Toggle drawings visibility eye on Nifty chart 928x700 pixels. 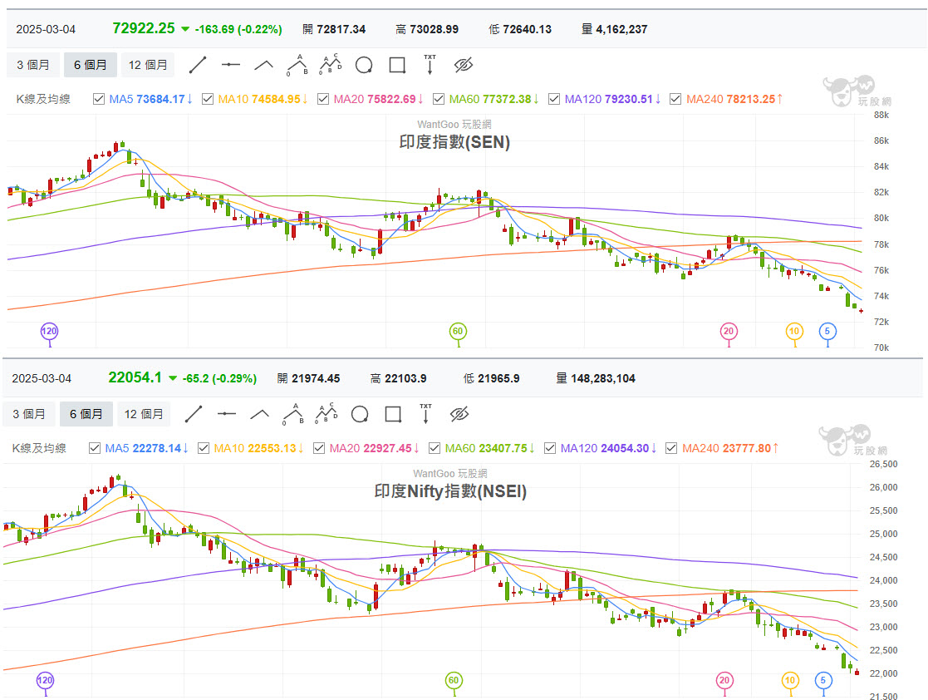click(x=459, y=413)
